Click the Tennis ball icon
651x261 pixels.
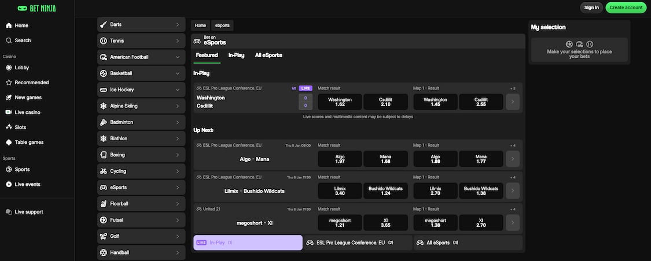tap(104, 41)
